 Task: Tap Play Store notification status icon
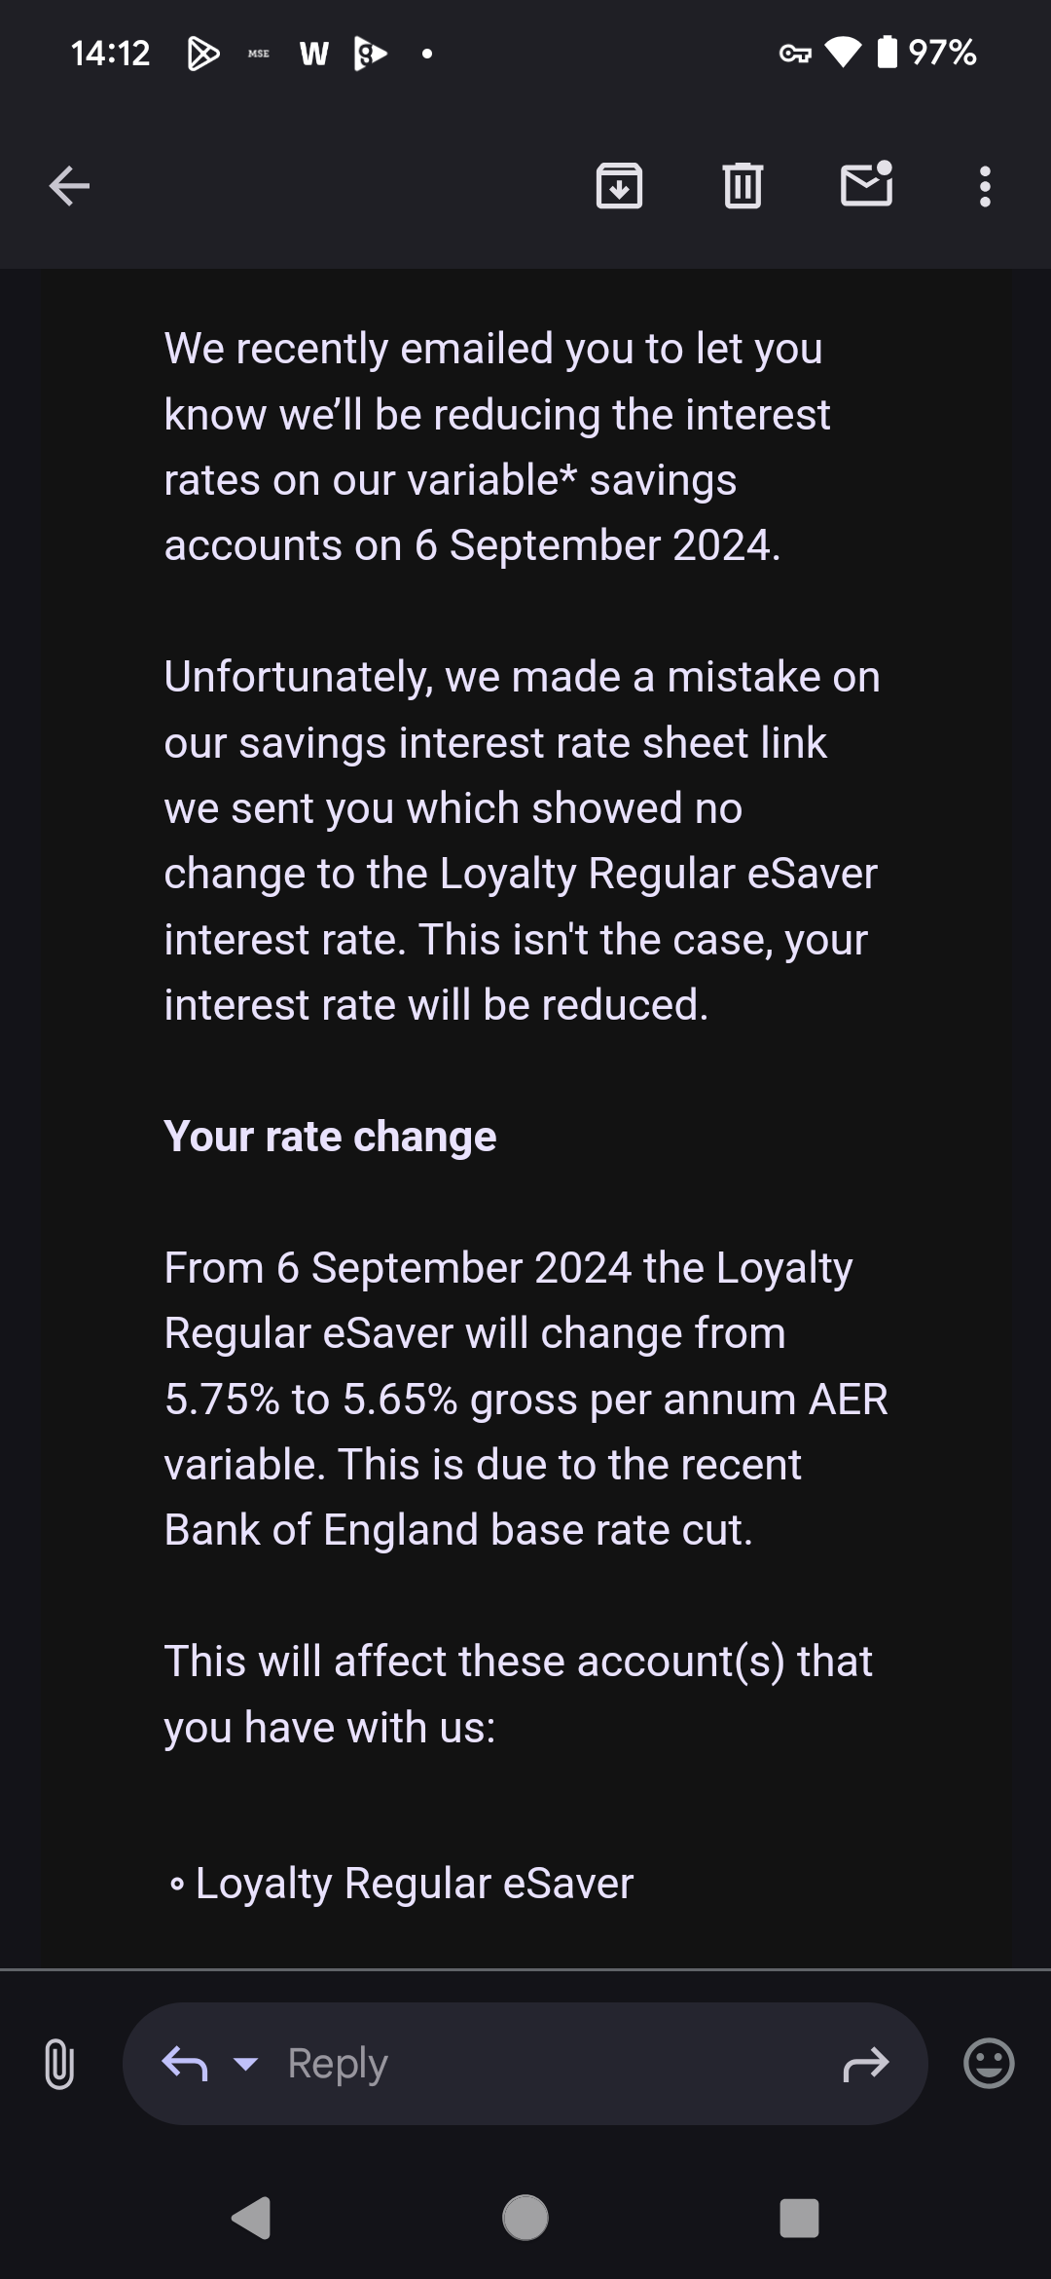(202, 53)
